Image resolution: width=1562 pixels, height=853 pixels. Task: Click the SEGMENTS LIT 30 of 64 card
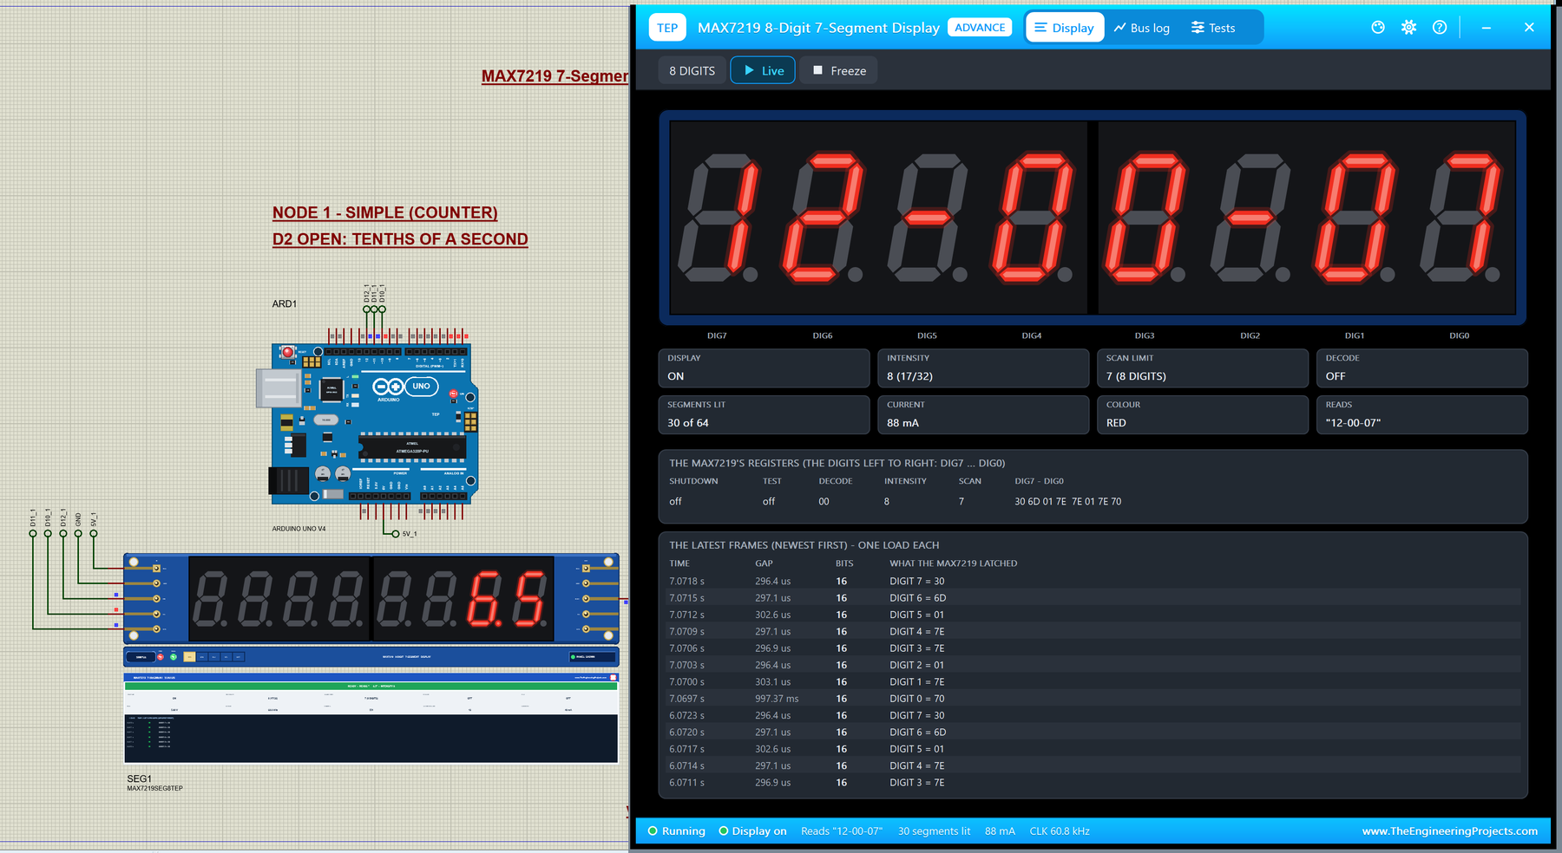(x=764, y=414)
